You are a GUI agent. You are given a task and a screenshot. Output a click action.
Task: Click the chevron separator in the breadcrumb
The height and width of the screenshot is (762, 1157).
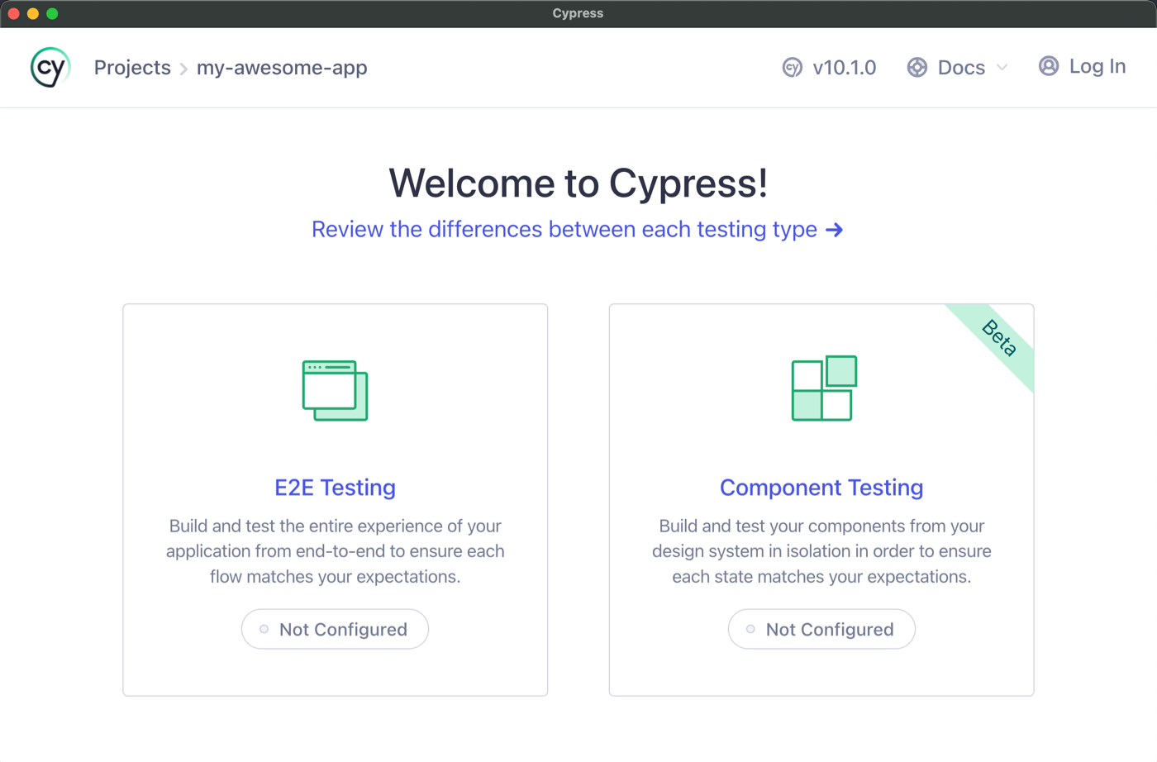183,68
